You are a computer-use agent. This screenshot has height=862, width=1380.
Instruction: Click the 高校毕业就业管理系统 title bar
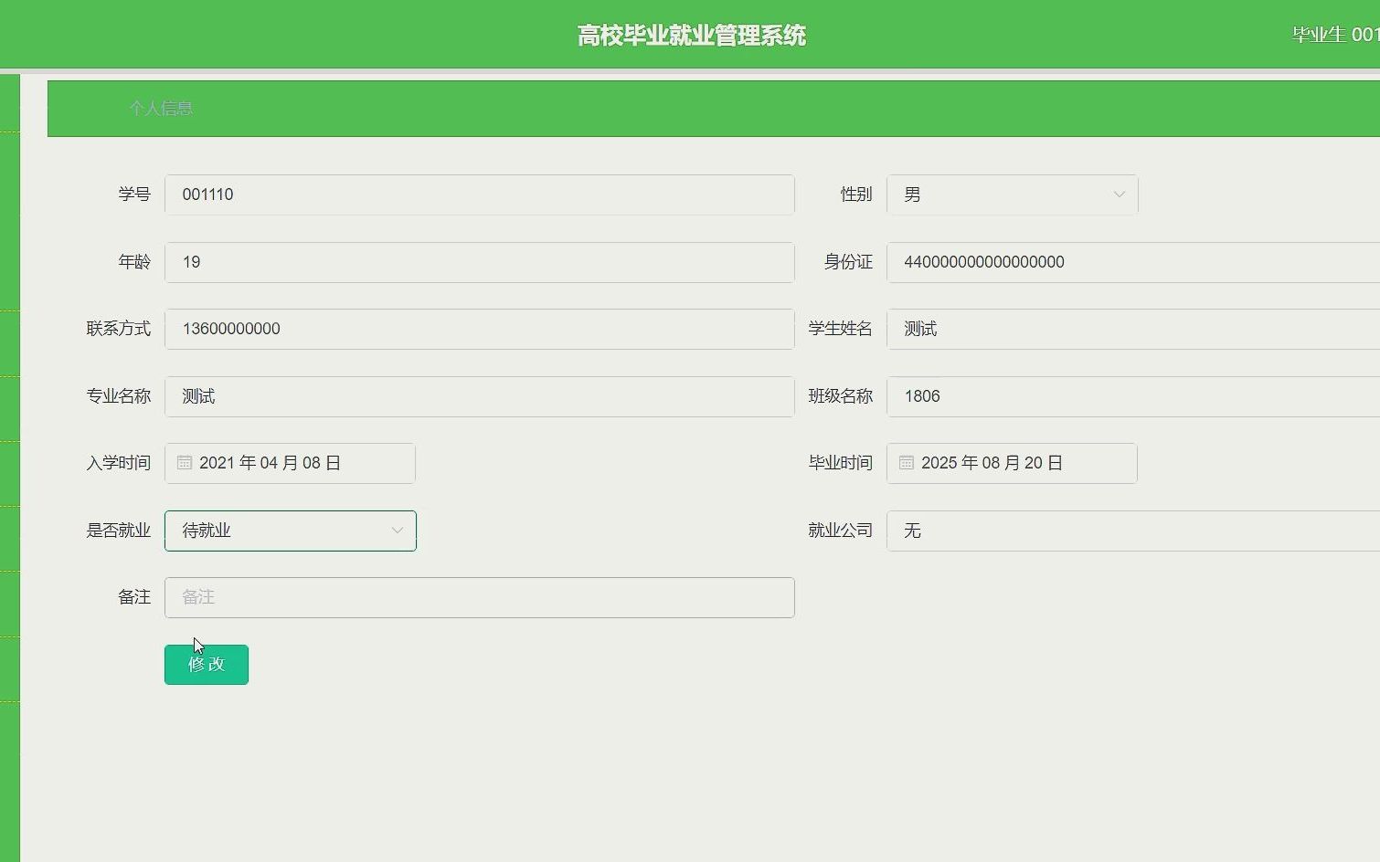[690, 34]
